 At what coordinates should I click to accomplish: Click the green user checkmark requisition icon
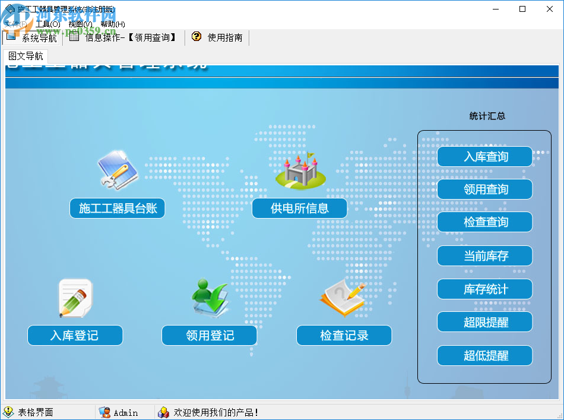pyautogui.click(x=210, y=298)
